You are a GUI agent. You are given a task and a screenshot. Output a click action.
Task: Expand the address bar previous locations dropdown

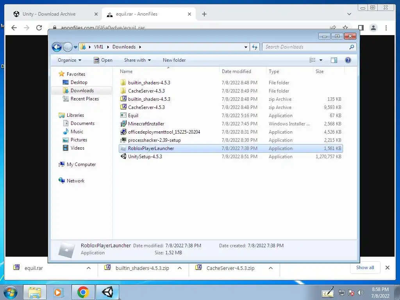pyautogui.click(x=246, y=47)
